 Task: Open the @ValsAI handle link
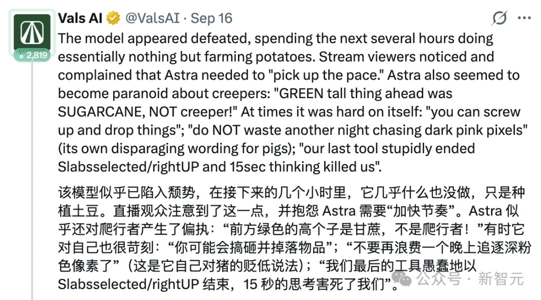point(152,18)
